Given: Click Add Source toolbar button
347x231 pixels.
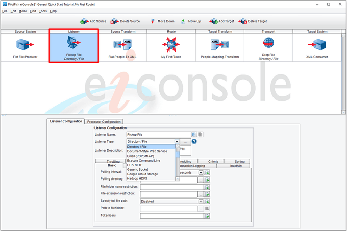Looking at the screenshot, I should (93, 21).
